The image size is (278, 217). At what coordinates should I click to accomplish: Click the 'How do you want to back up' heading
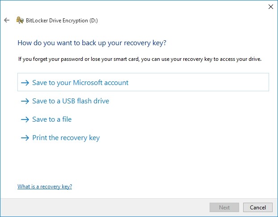(92, 43)
